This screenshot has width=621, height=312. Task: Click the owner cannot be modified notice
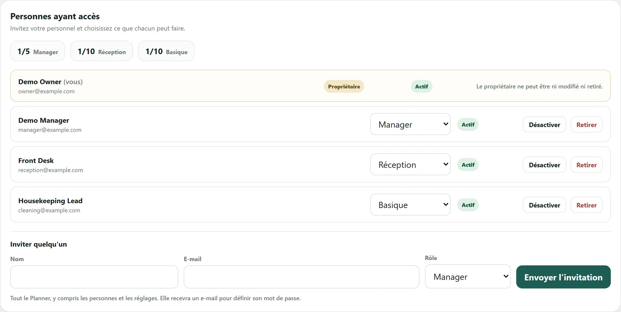click(540, 86)
